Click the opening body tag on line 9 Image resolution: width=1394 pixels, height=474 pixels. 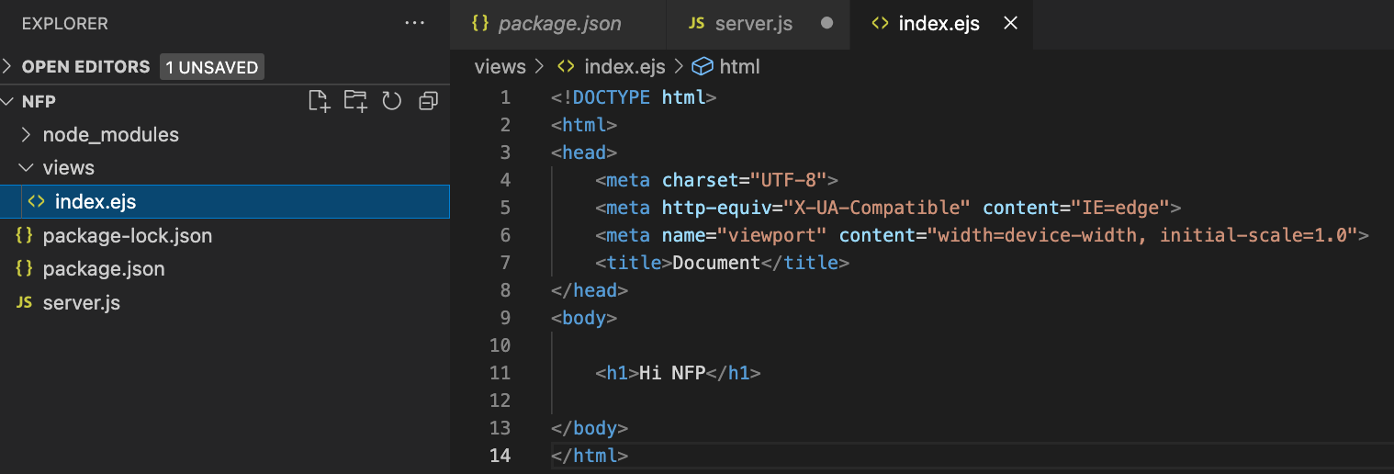click(584, 318)
